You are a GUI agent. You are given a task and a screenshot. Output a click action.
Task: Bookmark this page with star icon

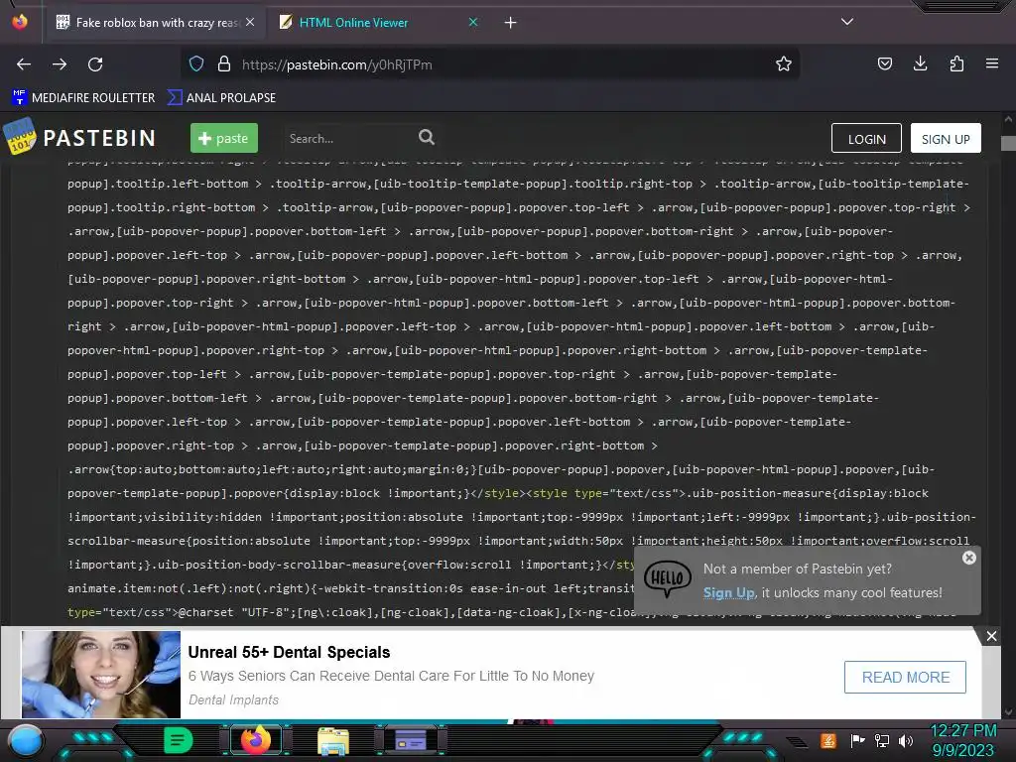pyautogui.click(x=784, y=63)
